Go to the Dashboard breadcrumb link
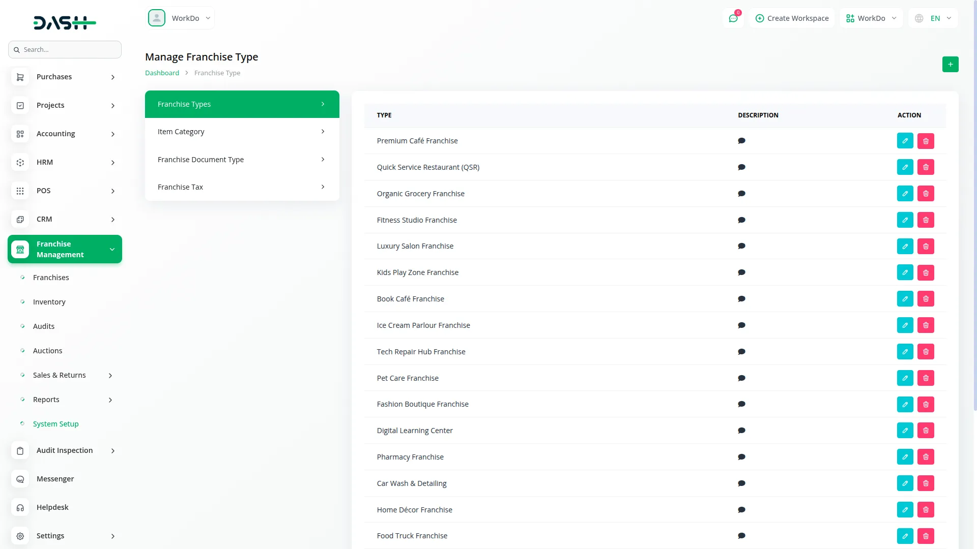 (162, 73)
